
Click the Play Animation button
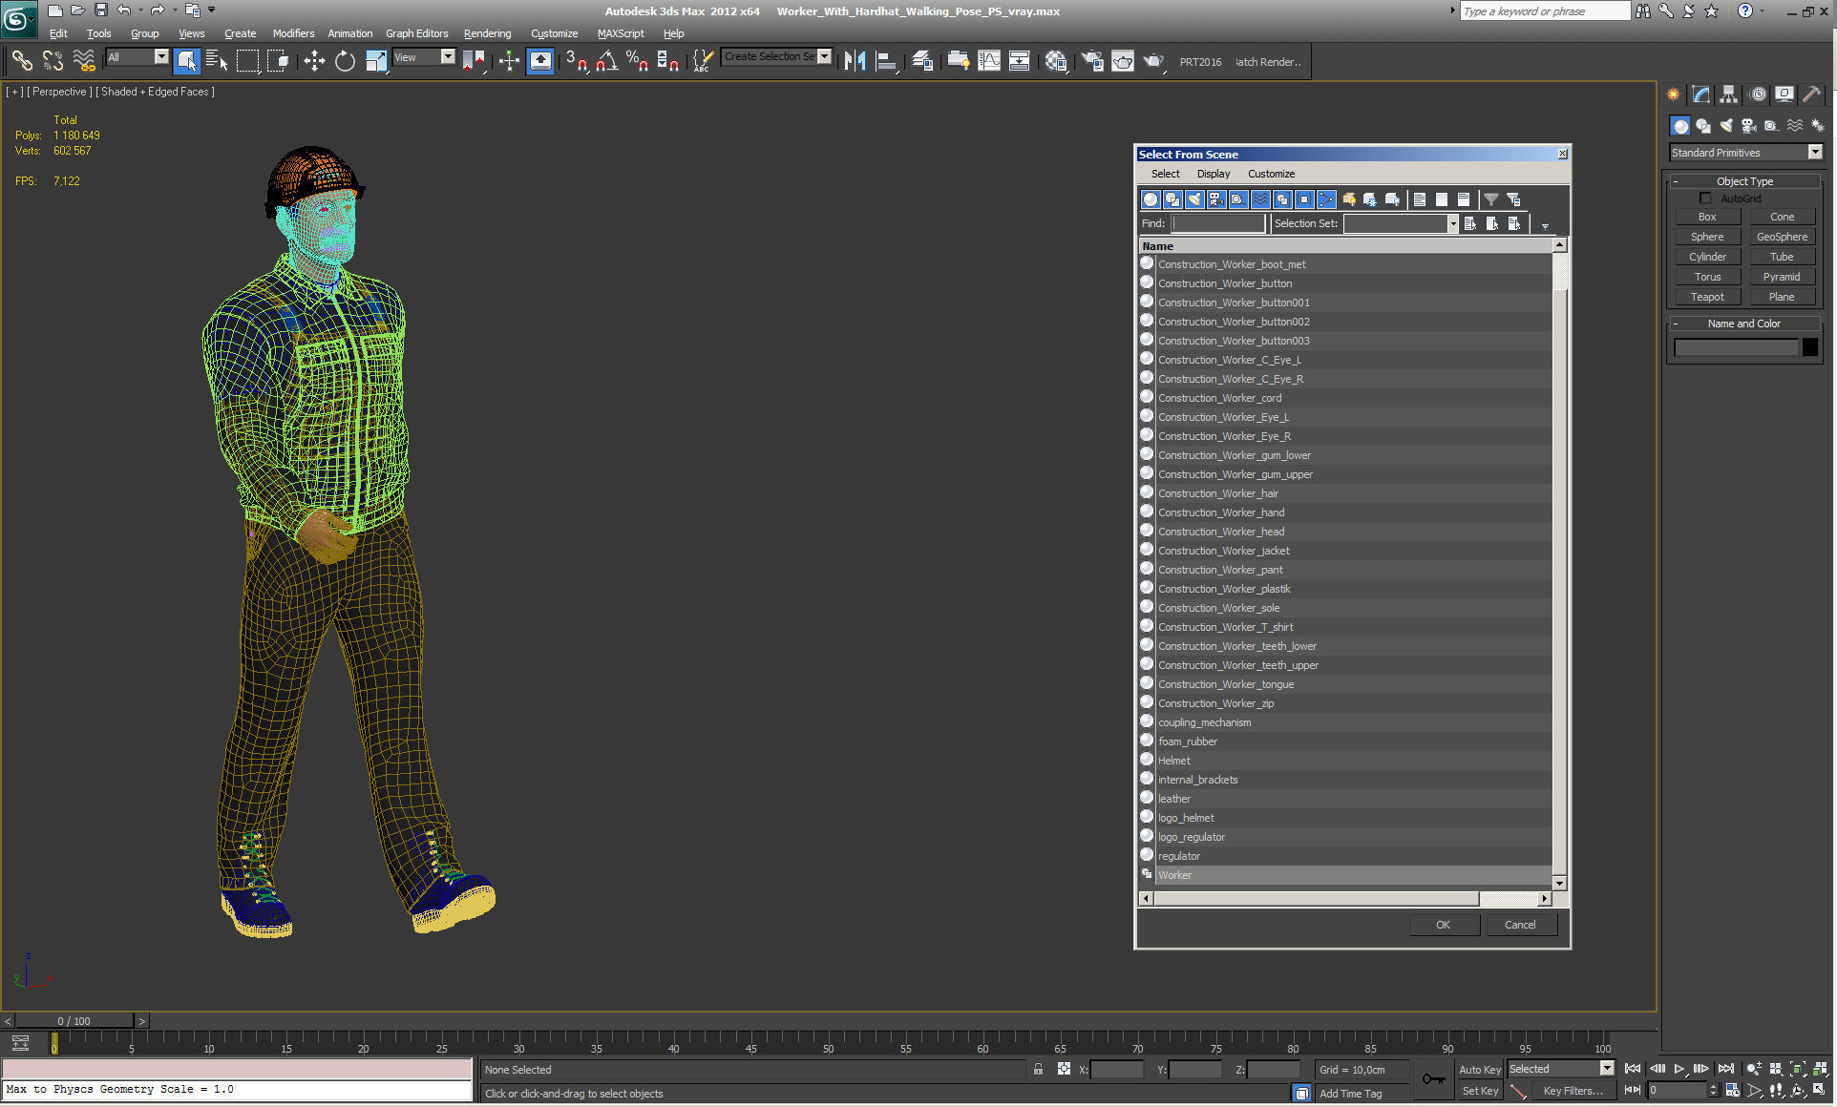tap(1679, 1069)
